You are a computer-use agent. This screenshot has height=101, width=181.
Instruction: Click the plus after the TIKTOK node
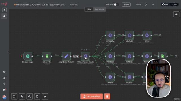coord(160,35)
